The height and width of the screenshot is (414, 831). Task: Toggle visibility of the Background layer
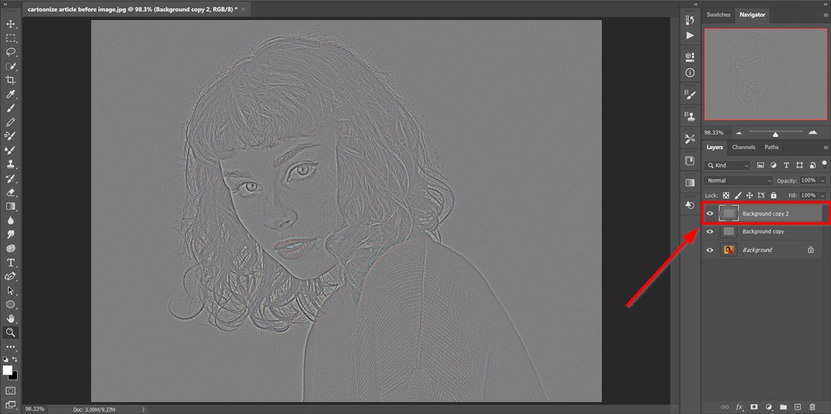pyautogui.click(x=710, y=250)
